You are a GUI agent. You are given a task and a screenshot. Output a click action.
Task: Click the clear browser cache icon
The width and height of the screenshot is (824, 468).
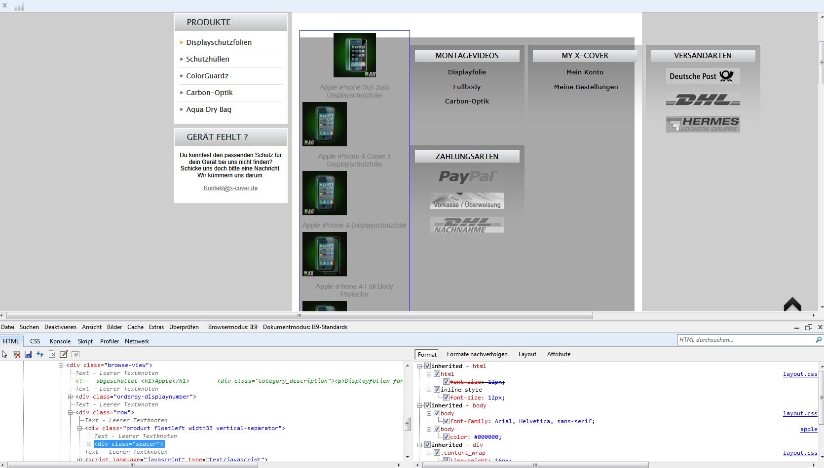point(16,354)
